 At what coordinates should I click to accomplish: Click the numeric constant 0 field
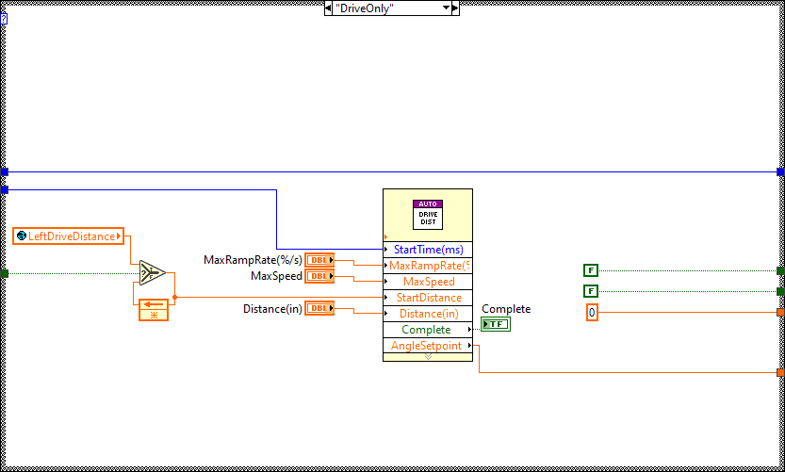coord(592,312)
